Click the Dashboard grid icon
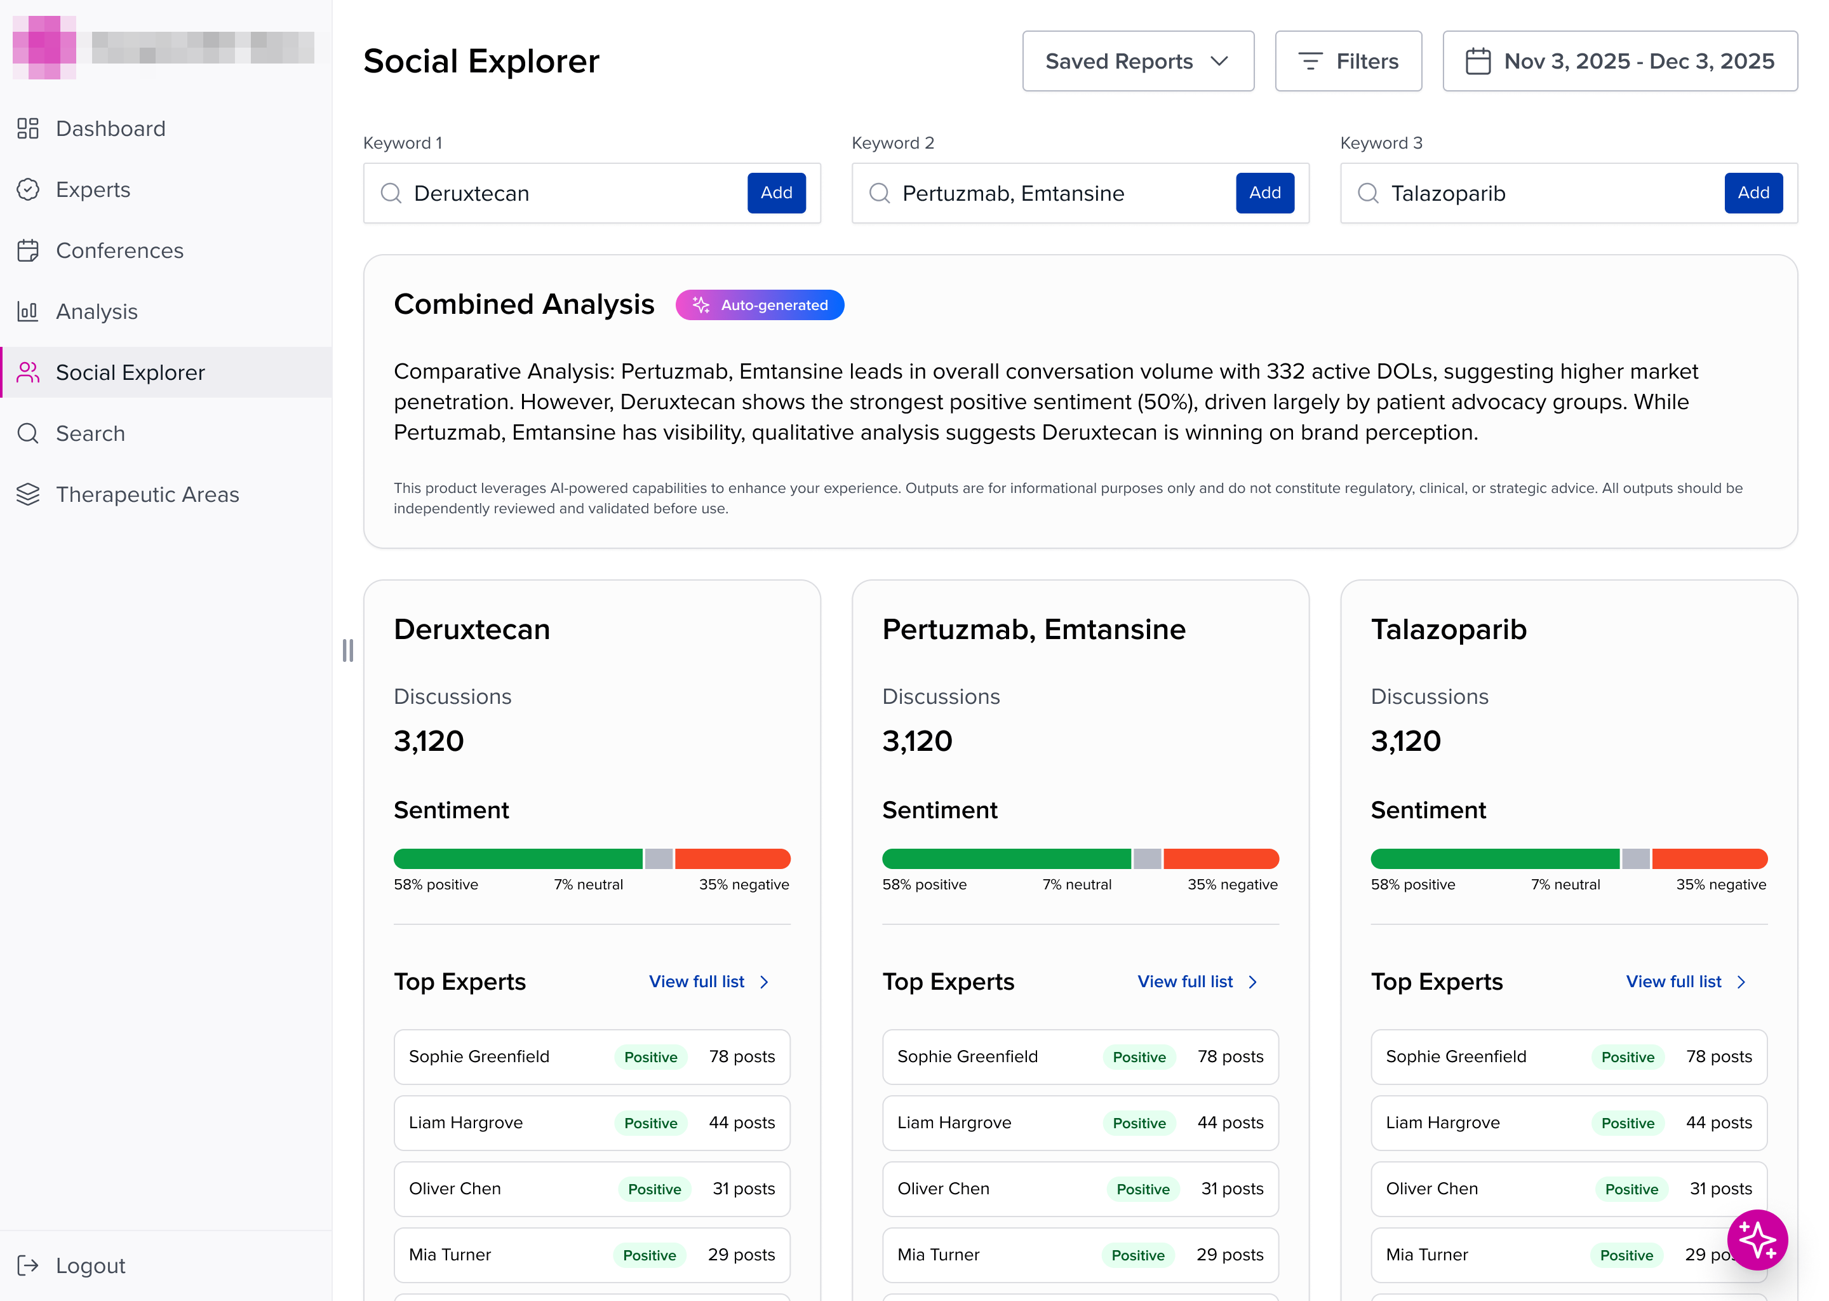The width and height of the screenshot is (1829, 1301). pos(28,128)
